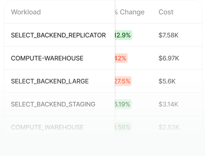
Task: Sort by the Cost column header
Action: pos(166,12)
